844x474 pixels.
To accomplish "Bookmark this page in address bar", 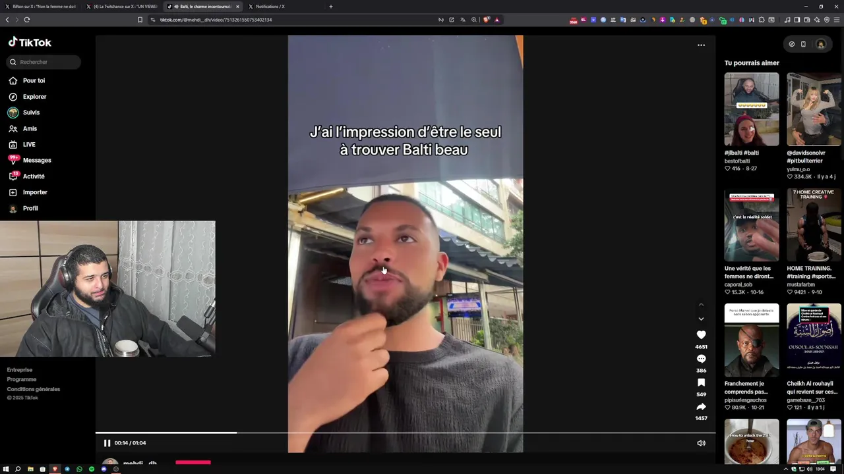I will tap(140, 20).
